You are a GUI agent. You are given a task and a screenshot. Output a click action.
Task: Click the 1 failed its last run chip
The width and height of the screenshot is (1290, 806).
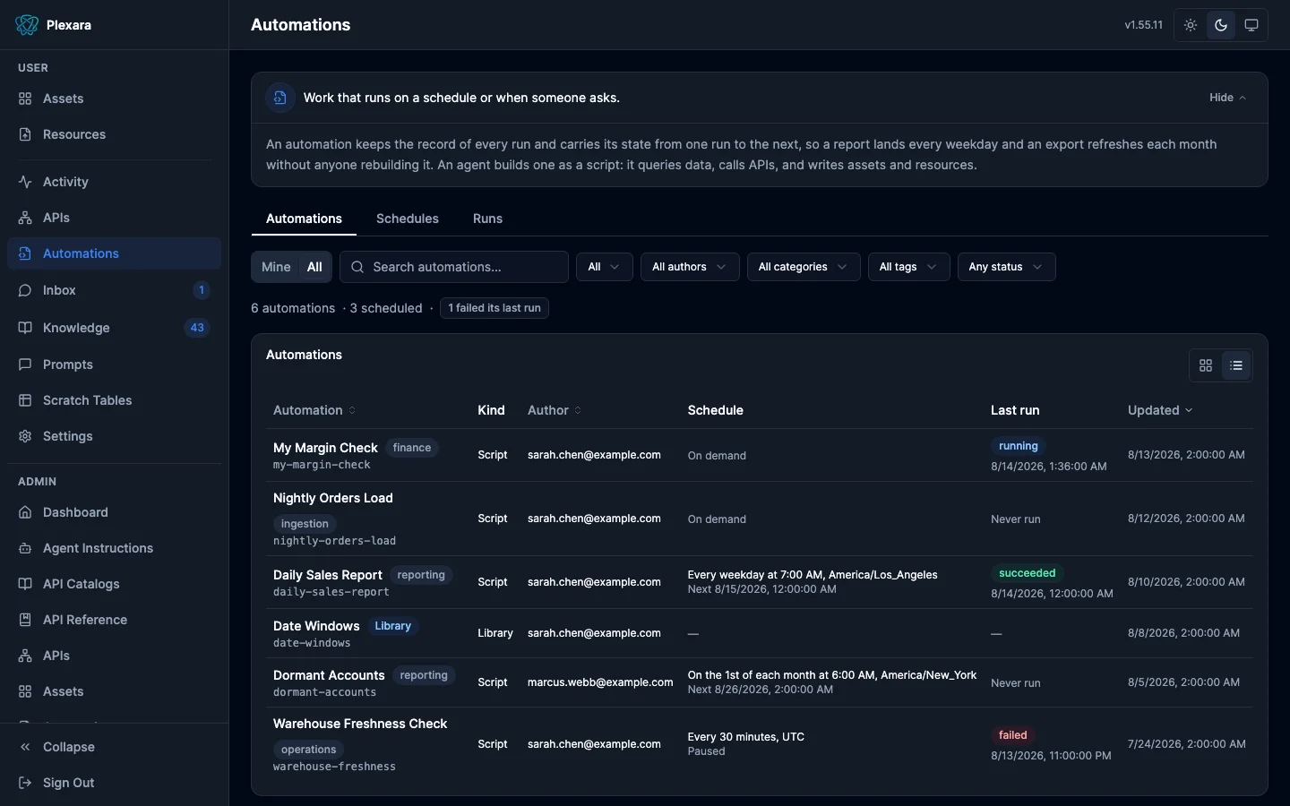[494, 308]
